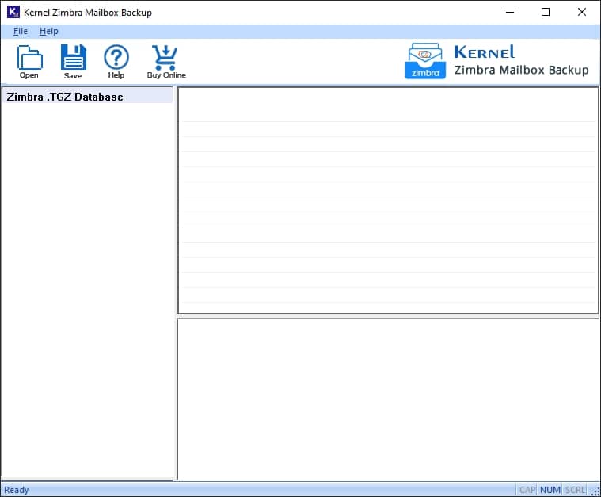Click the resize grip in status bar corner
The image size is (601, 497).
tap(595, 491)
